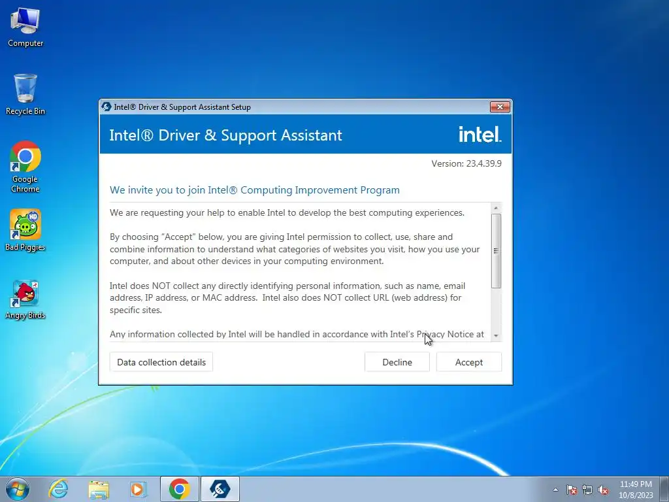
Task: Click the 'We are requesting your help' line
Action: [x=287, y=212]
